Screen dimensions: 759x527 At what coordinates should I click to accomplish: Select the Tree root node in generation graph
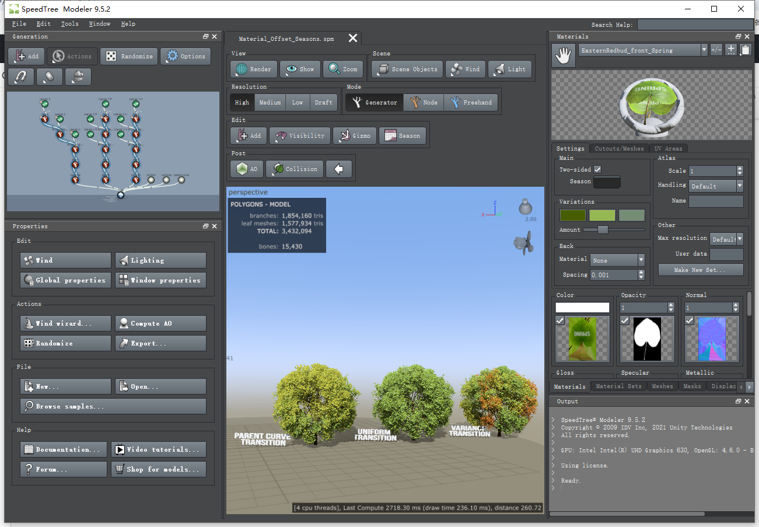(x=121, y=194)
